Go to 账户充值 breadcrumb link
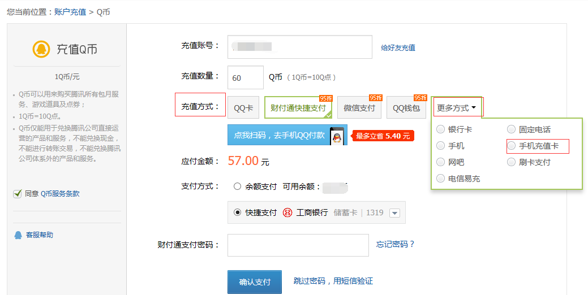588x295 pixels. [x=70, y=12]
